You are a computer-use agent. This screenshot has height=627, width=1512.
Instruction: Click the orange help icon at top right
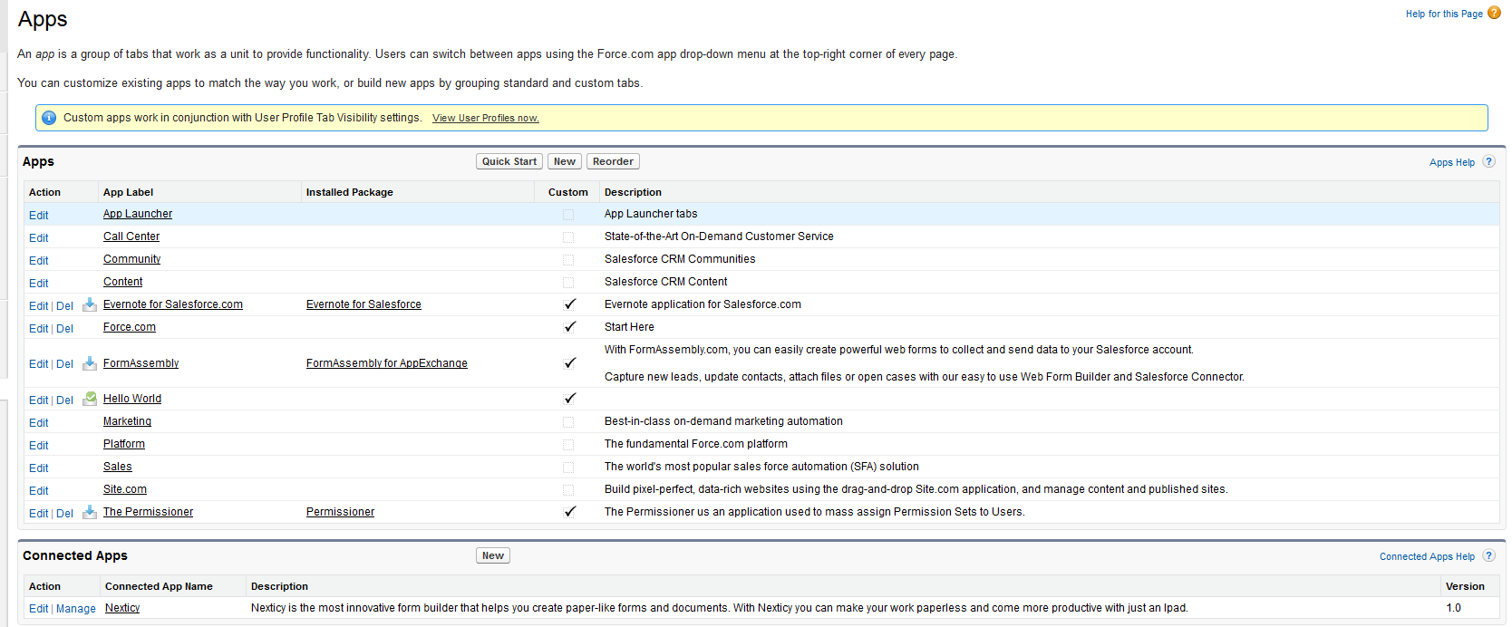(1494, 13)
